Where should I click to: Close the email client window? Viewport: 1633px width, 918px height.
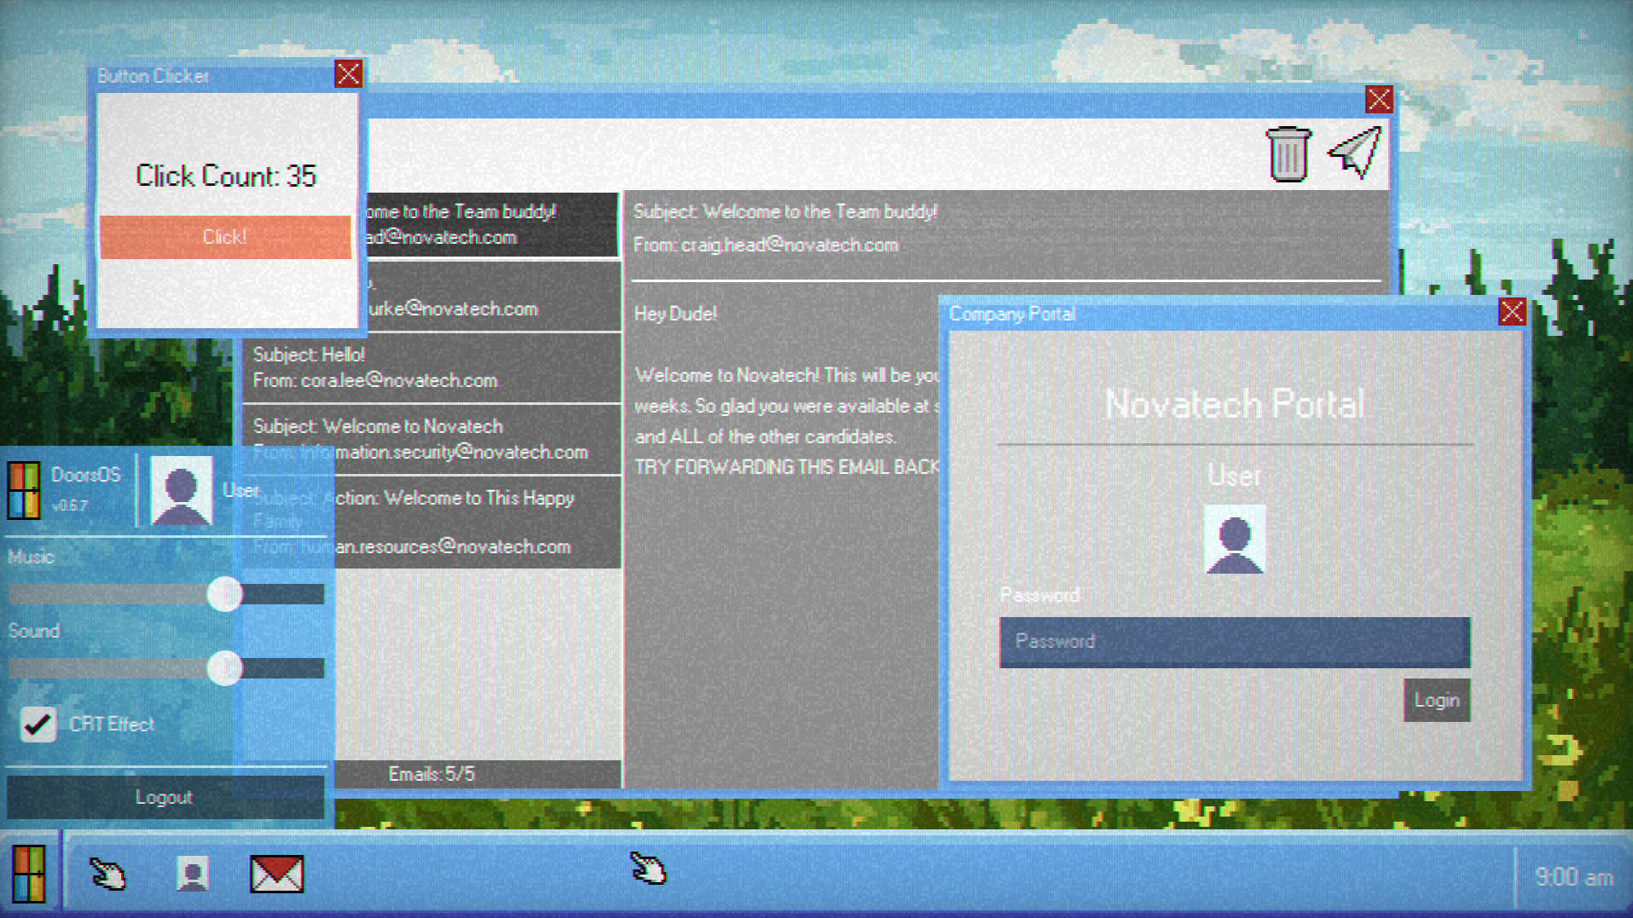1379,100
